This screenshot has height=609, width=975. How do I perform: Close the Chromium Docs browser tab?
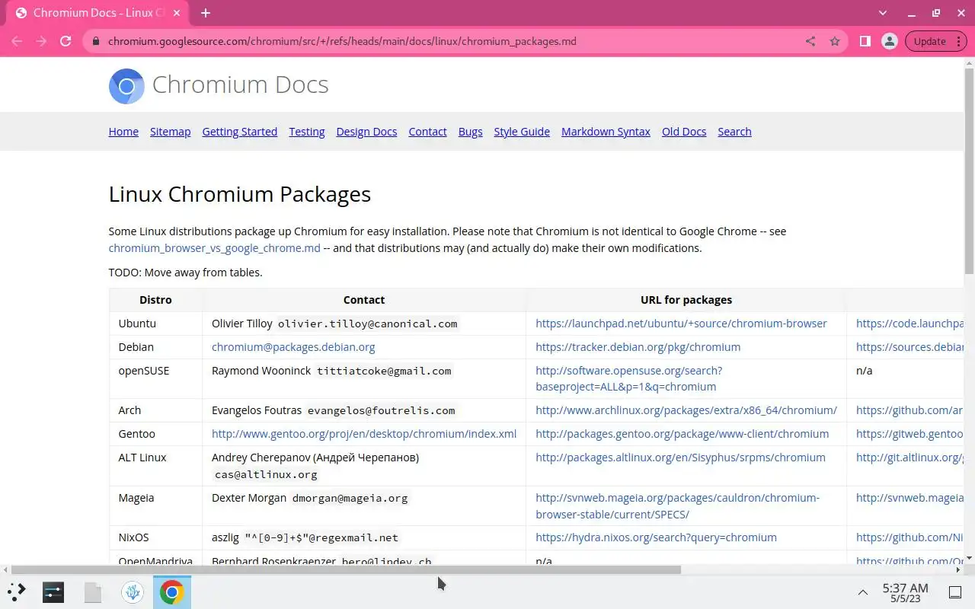[179, 13]
